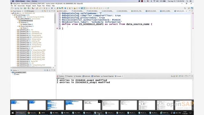This screenshot has width=204, height=115.
Task: Toggle the highlighted mark occurrences toolbar button
Action: 82,8
